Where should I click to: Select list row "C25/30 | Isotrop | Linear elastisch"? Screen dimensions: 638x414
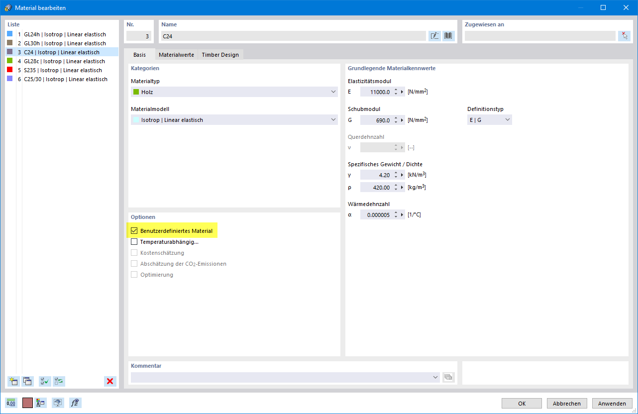click(62, 79)
